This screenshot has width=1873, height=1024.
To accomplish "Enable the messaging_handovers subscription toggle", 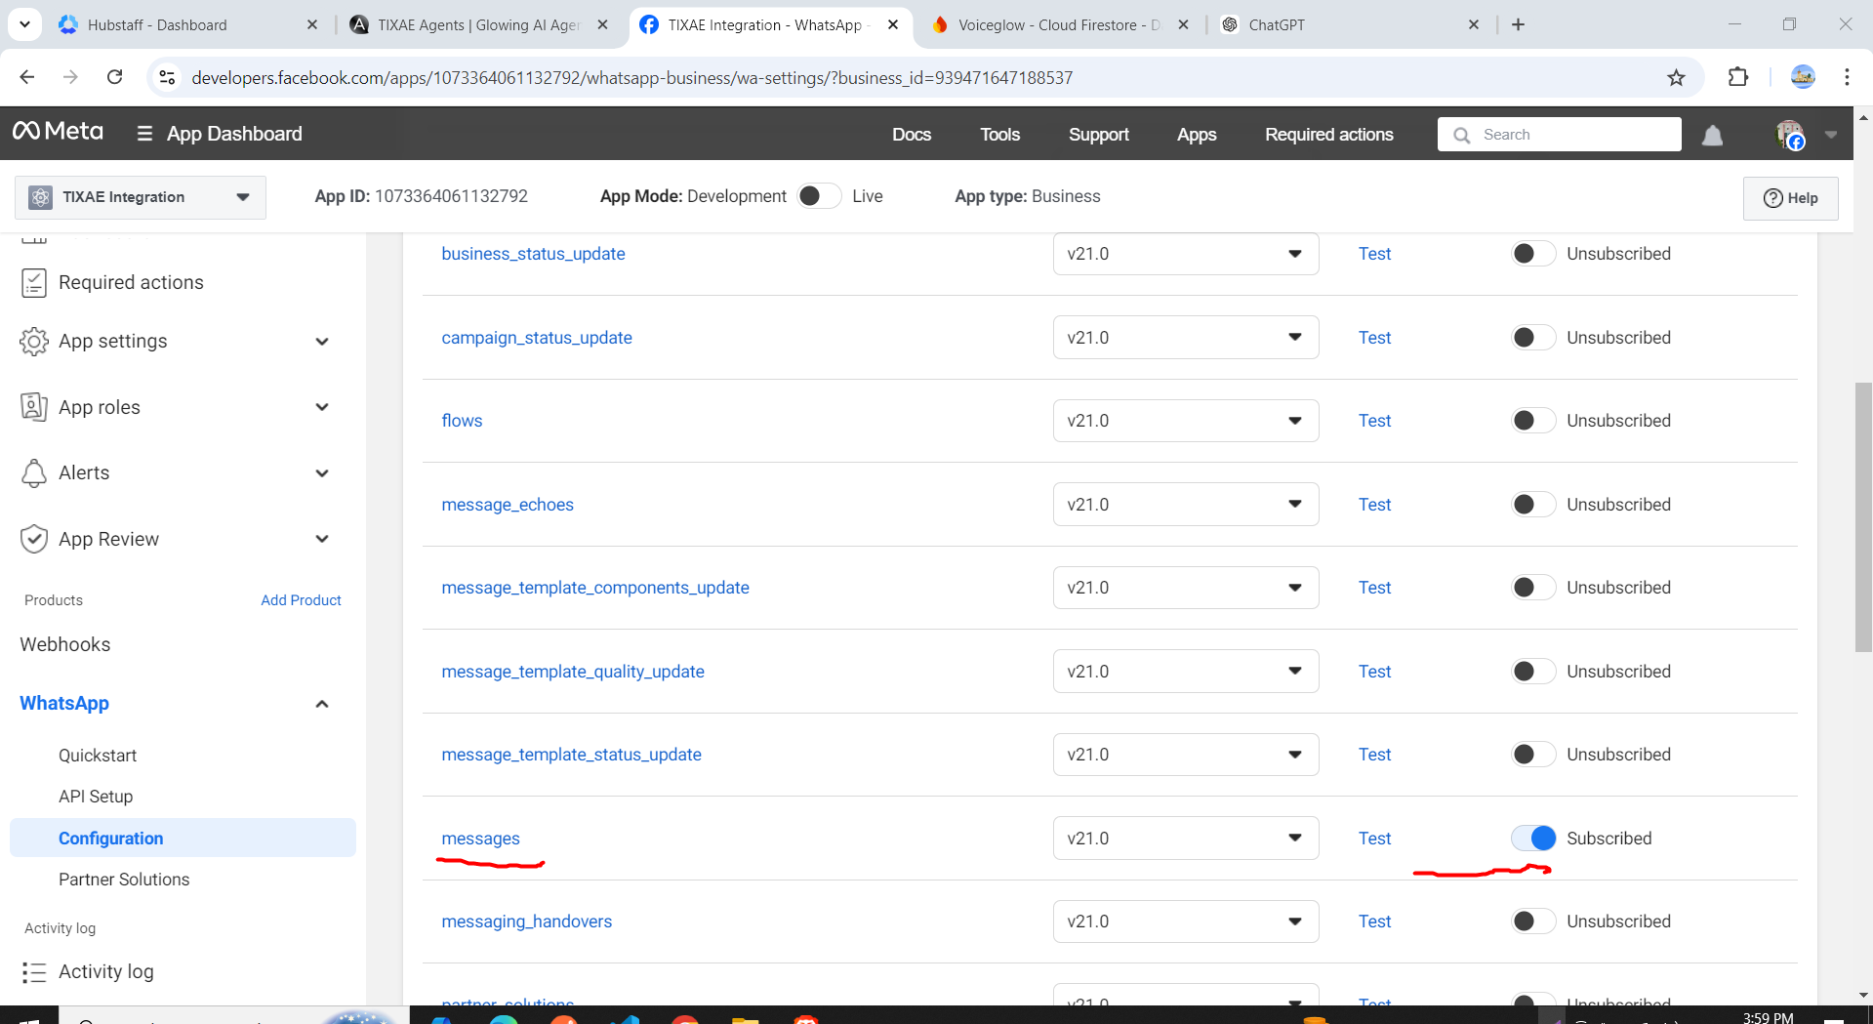I will (1532, 922).
